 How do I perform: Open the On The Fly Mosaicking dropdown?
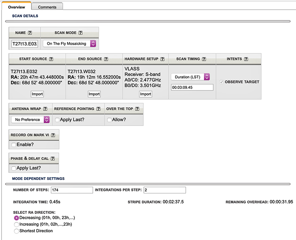click(70, 44)
